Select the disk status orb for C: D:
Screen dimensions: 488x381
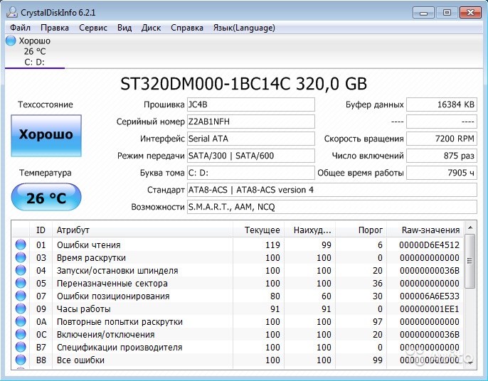[11, 41]
